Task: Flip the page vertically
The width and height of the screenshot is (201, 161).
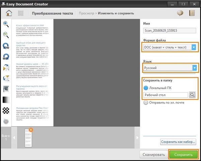Action: pos(6,79)
